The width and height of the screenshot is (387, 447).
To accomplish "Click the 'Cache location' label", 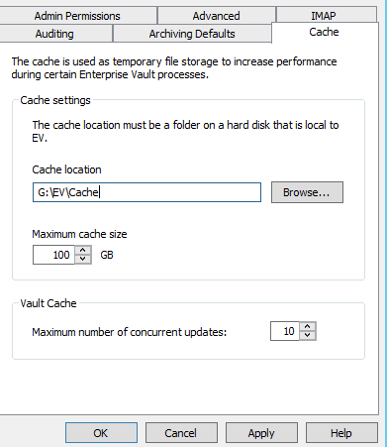I will 66,169.
